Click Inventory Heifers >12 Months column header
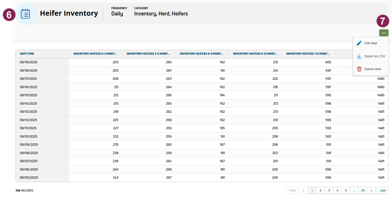 coord(308,54)
